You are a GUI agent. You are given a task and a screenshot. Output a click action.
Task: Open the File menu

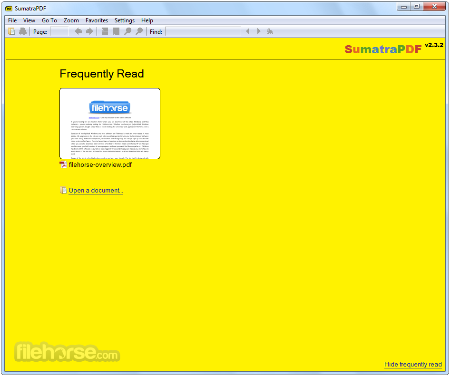pos(12,20)
